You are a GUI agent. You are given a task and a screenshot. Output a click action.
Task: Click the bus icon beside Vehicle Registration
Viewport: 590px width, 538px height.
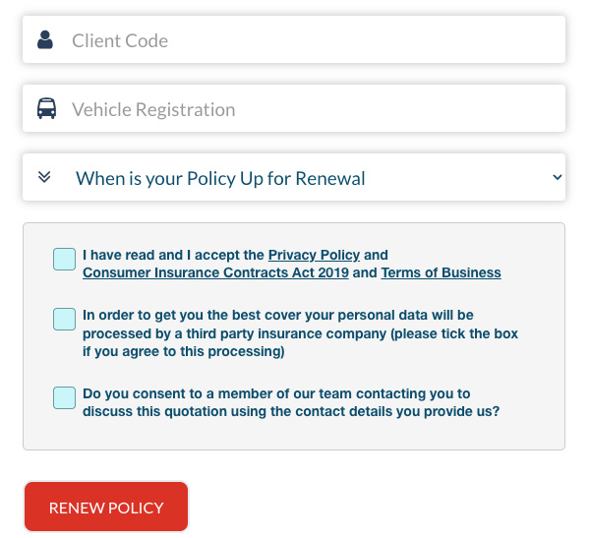[x=46, y=108]
